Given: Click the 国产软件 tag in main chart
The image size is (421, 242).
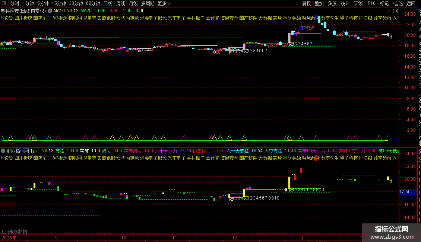Looking at the screenshot, I should [x=249, y=18].
